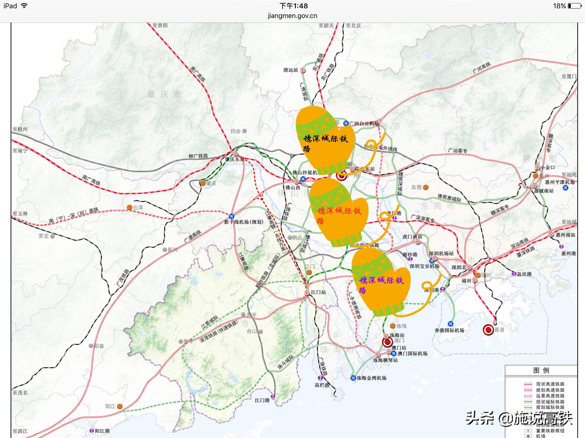The width and height of the screenshot is (585, 438).
Task: Tap the 至茂名 direction label
Action: click(20, 393)
